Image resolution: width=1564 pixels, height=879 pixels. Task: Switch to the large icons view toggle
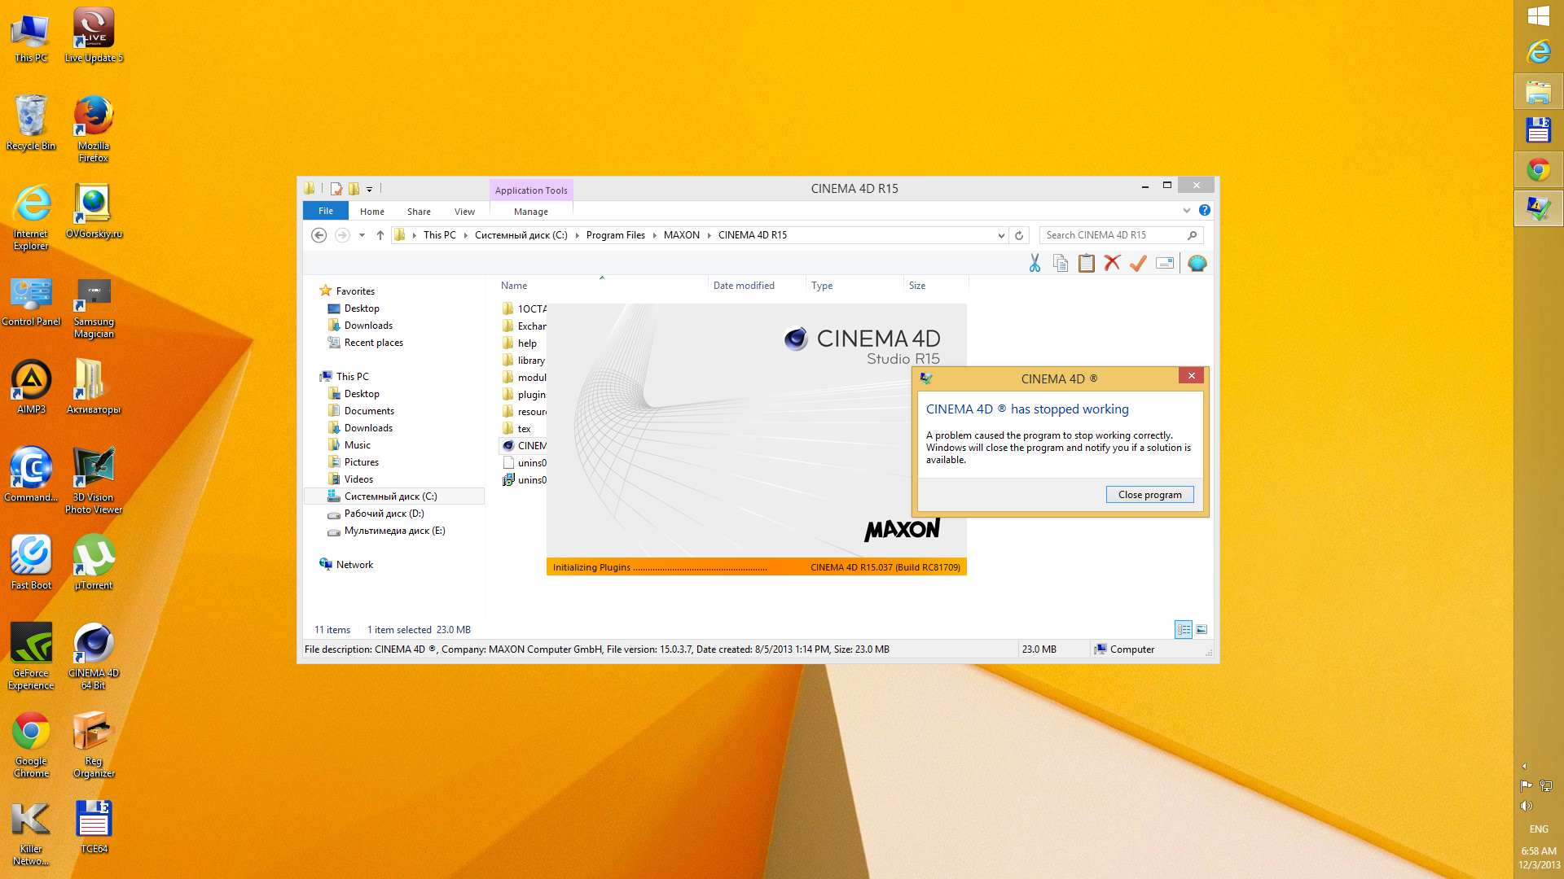pyautogui.click(x=1202, y=629)
